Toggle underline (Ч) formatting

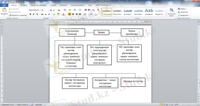coord(37,14)
